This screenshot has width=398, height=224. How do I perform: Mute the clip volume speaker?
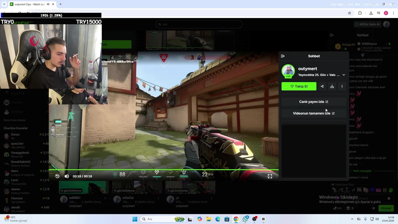pos(67,176)
